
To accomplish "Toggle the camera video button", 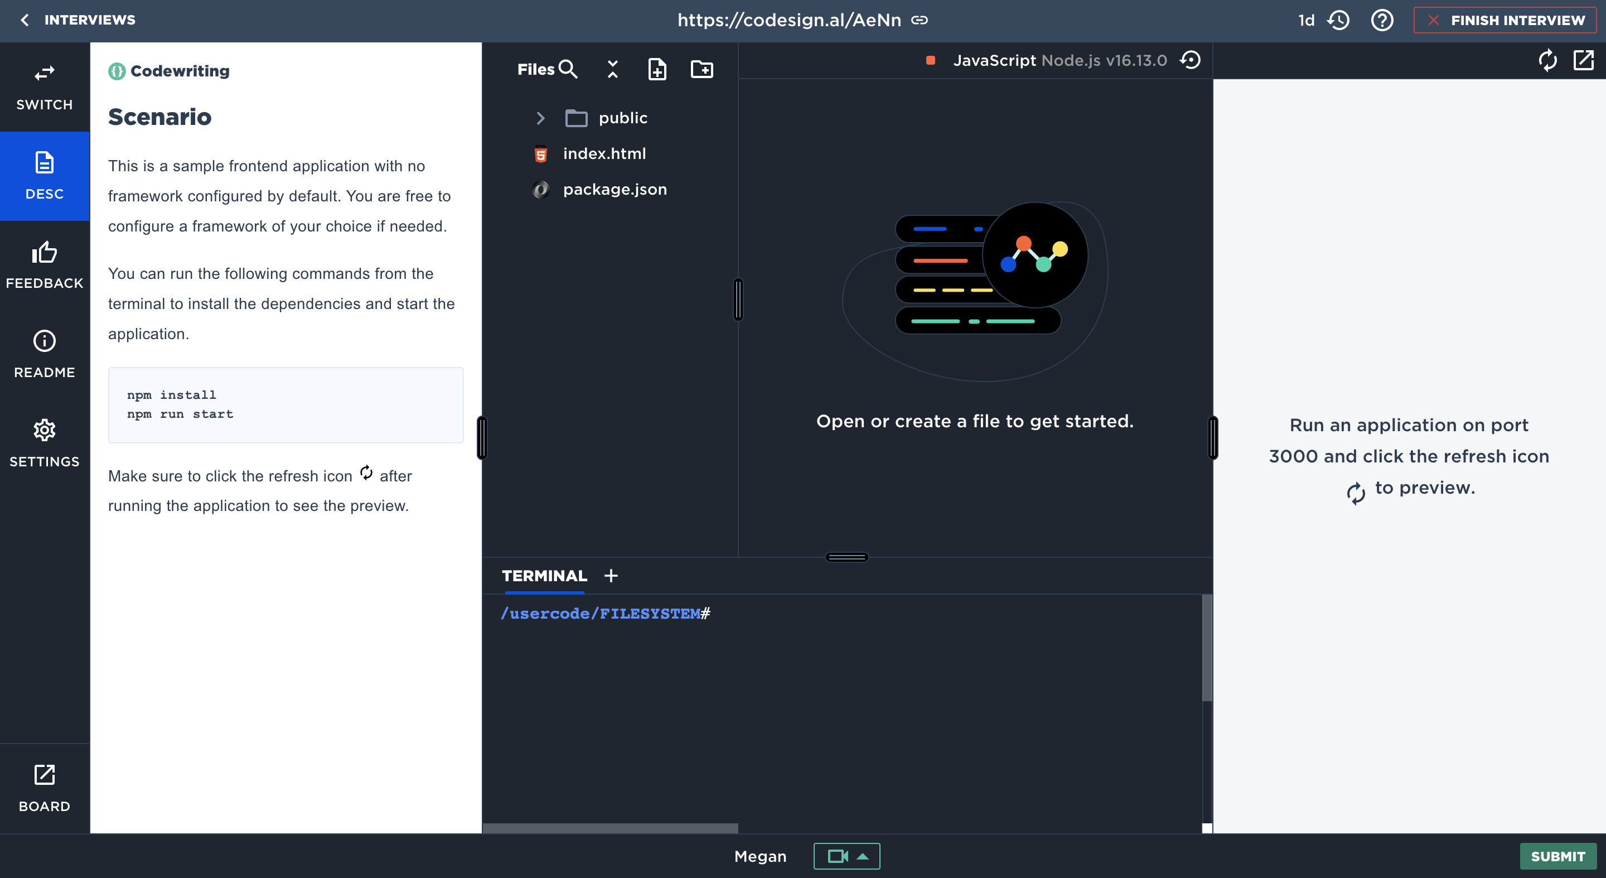I will pos(837,856).
